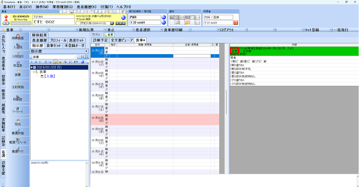
Task: Click the red patient figure icon
Action: tap(6, 18)
